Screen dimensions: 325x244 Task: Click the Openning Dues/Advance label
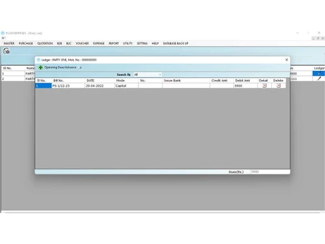[x=60, y=67]
